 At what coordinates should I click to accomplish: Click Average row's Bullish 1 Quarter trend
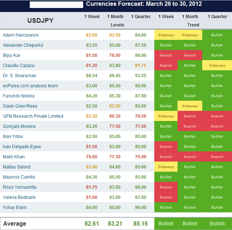(x=217, y=223)
